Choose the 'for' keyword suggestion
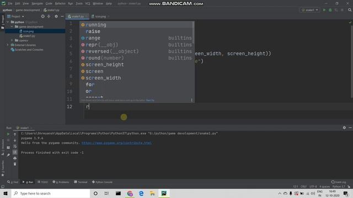 pos(136,85)
